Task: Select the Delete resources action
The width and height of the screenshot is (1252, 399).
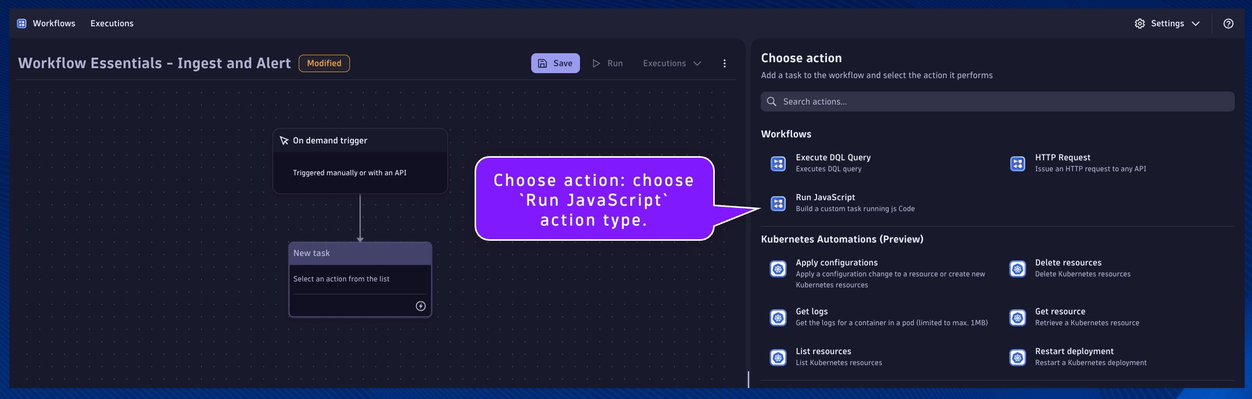Action: click(x=1084, y=268)
